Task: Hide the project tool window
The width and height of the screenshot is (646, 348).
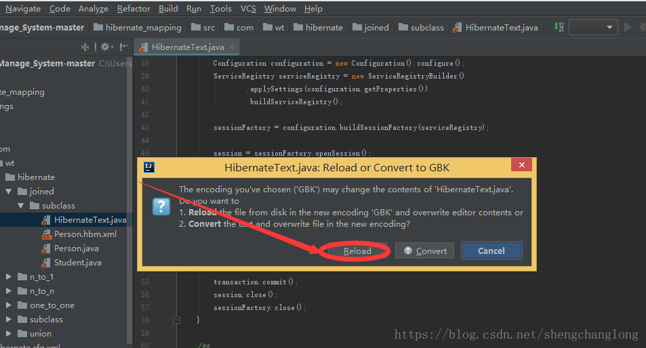Action: 123,47
